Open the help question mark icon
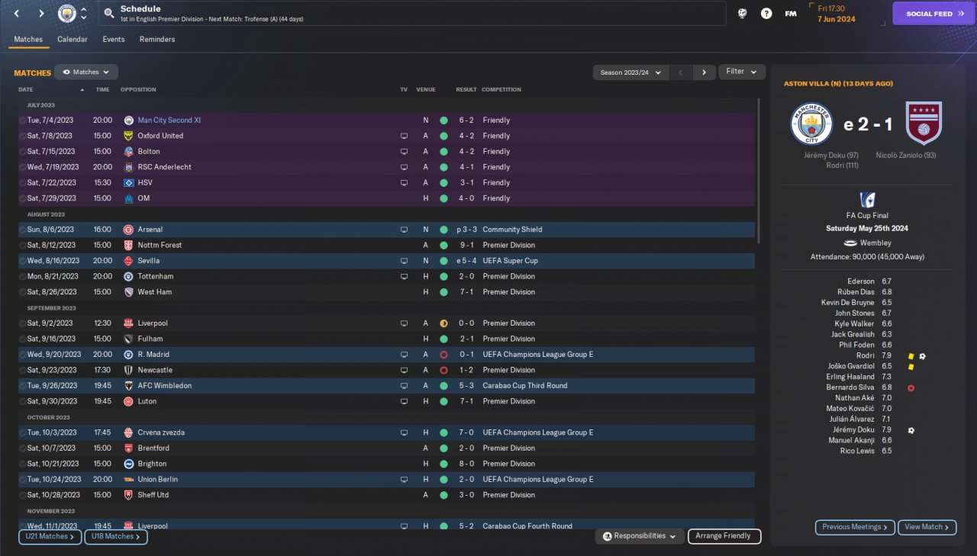The height and width of the screenshot is (556, 977). point(766,14)
